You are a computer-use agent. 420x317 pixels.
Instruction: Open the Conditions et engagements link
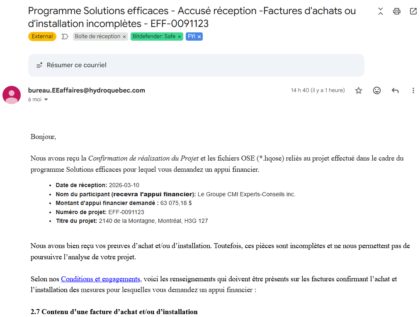coord(101,279)
